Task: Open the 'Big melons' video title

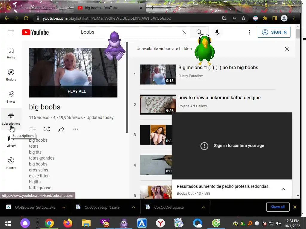Action: (x=218, y=68)
